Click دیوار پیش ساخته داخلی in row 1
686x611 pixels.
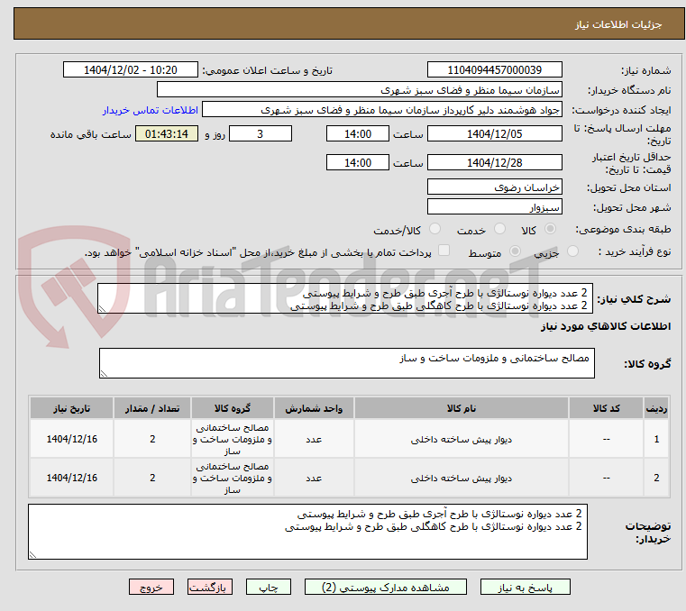point(462,440)
